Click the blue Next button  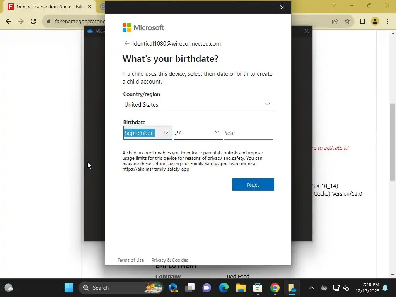[253, 184]
